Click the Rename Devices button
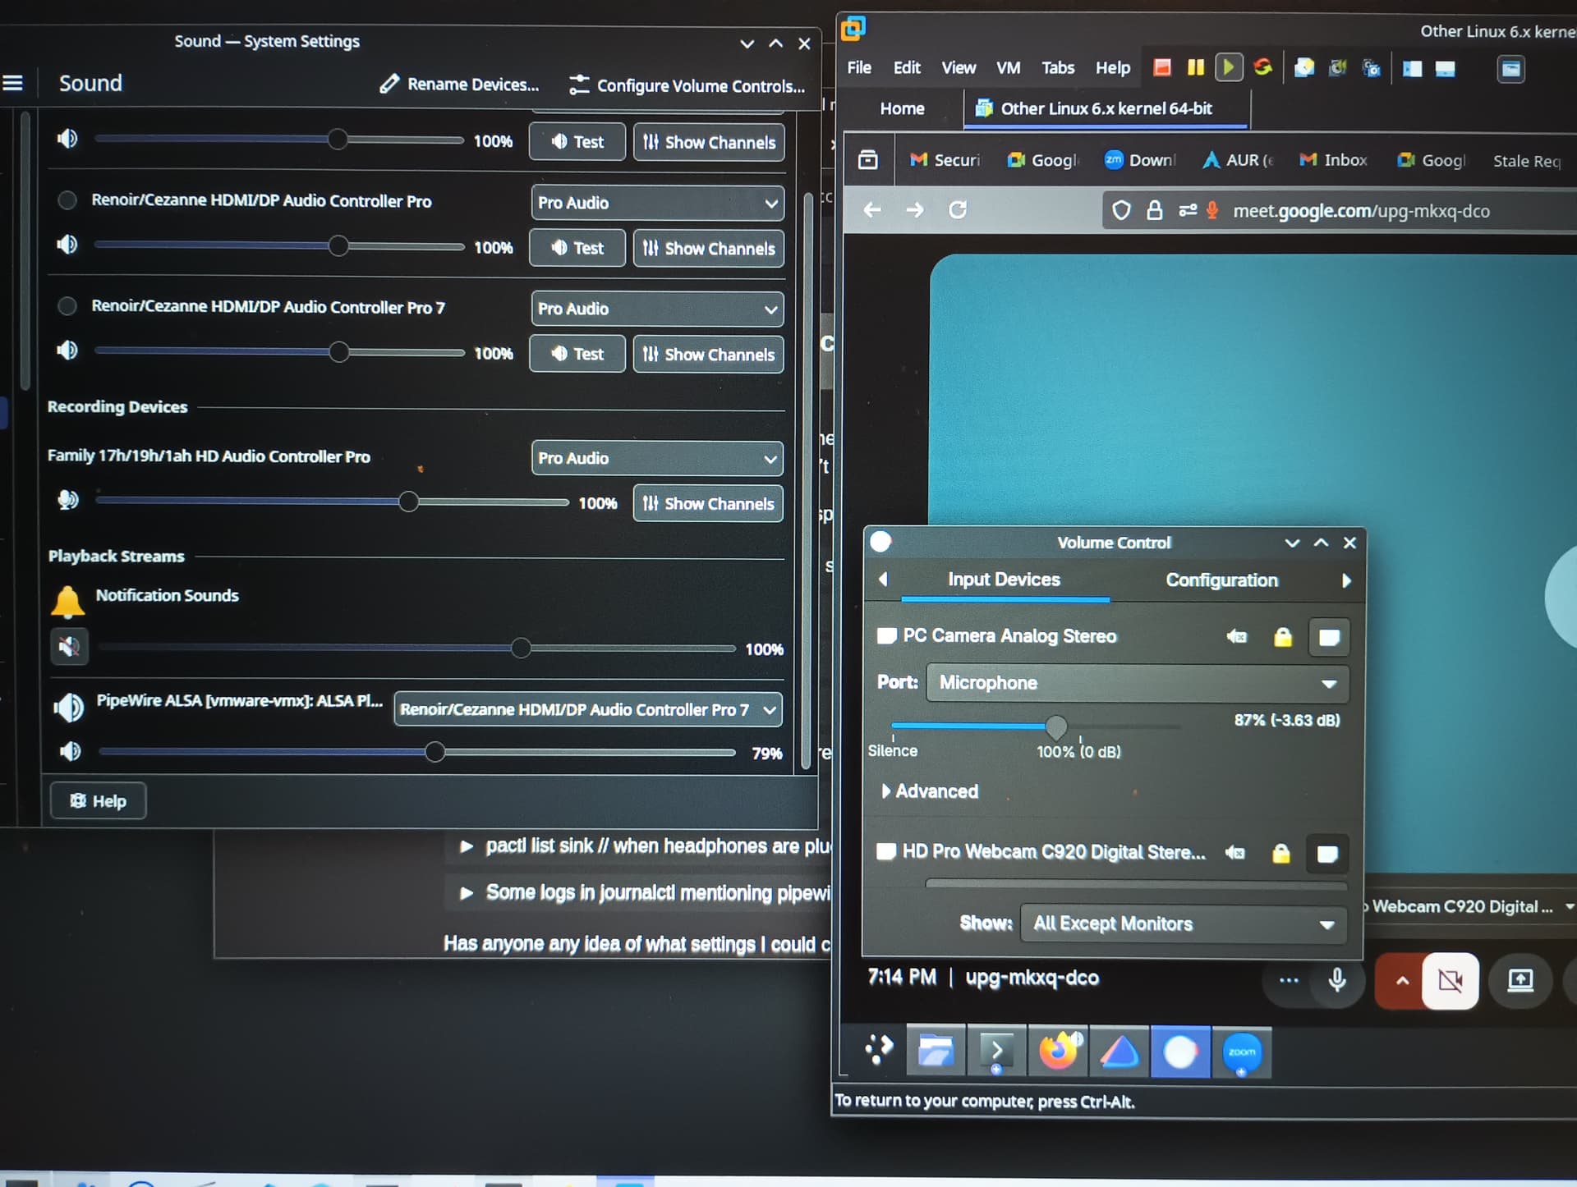This screenshot has width=1577, height=1187. [460, 85]
